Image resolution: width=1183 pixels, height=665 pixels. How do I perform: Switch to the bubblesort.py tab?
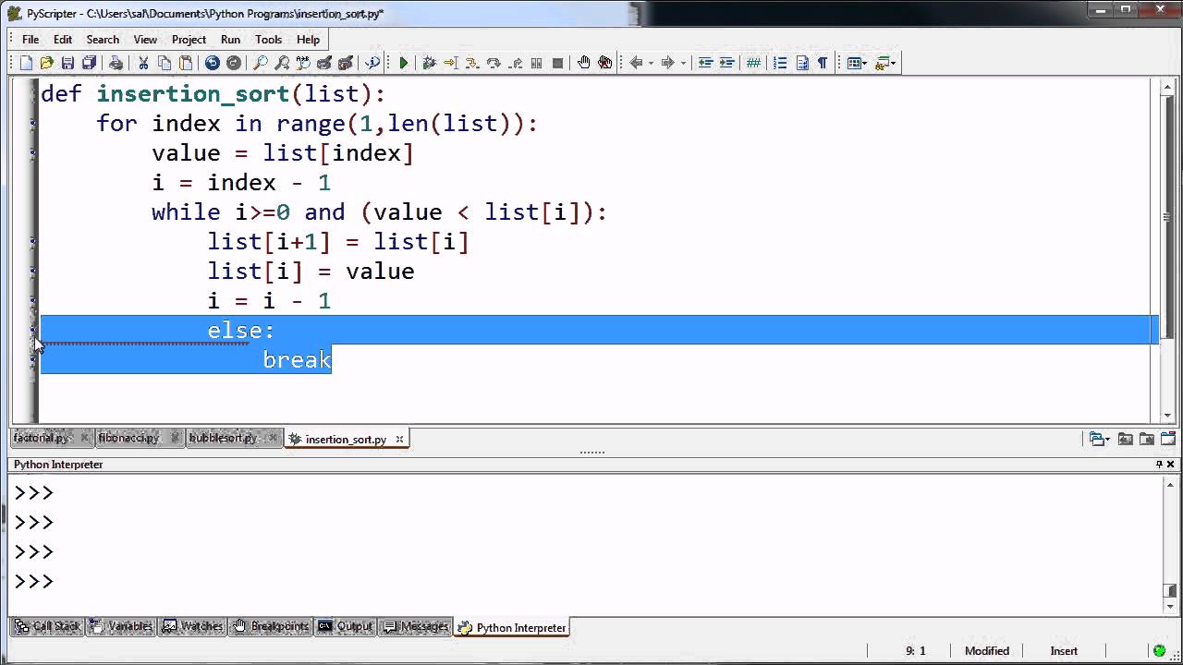[223, 438]
